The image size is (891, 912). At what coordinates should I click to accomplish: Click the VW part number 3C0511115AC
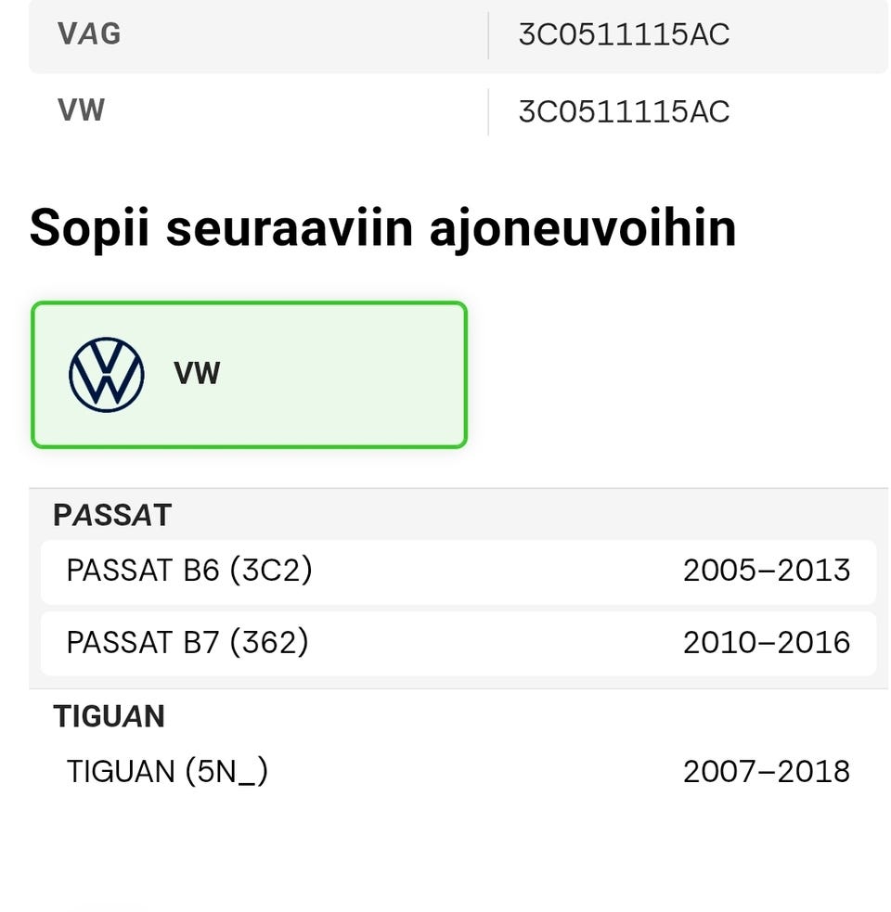(x=624, y=111)
